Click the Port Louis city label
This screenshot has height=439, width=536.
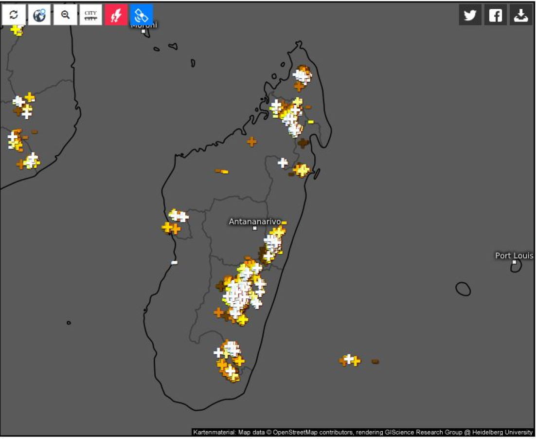coord(514,256)
